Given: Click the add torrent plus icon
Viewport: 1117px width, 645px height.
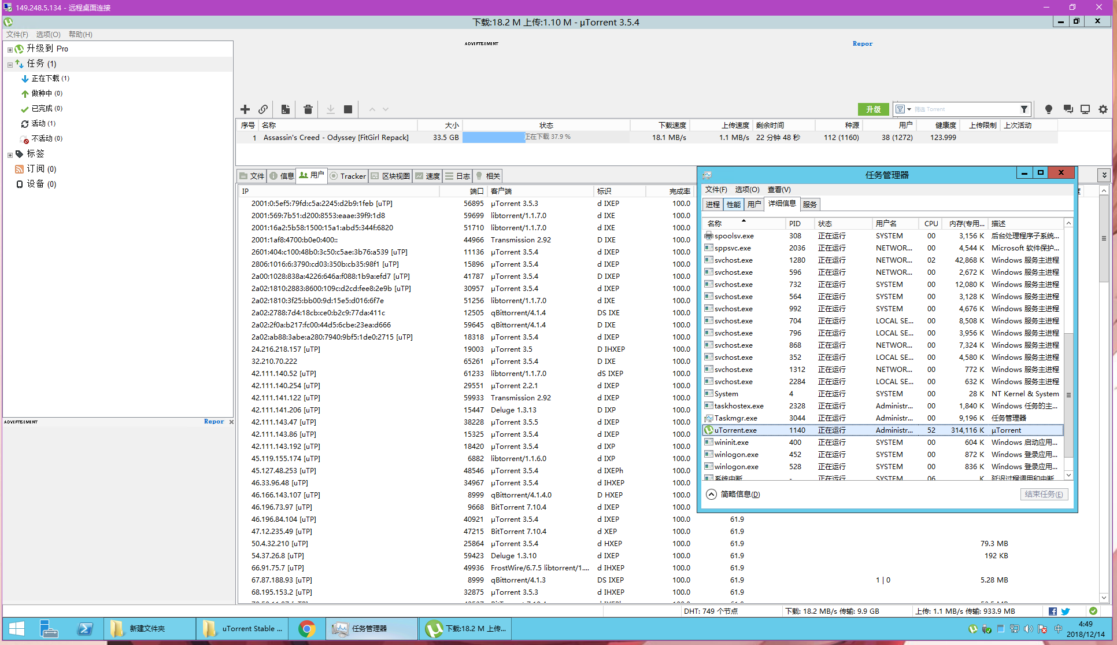Looking at the screenshot, I should click(245, 109).
